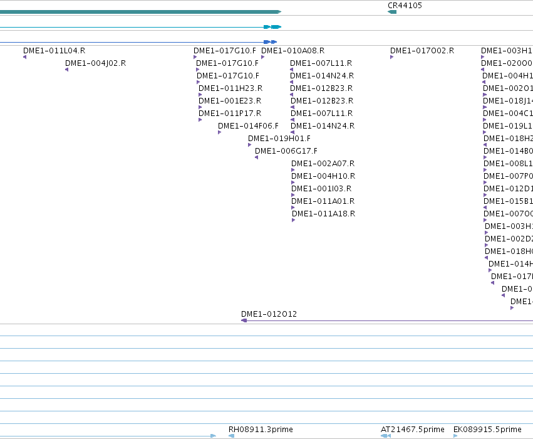Click the arrow glyph under DME1-006G17.F
This screenshot has height=439, width=533.
pos(257,157)
